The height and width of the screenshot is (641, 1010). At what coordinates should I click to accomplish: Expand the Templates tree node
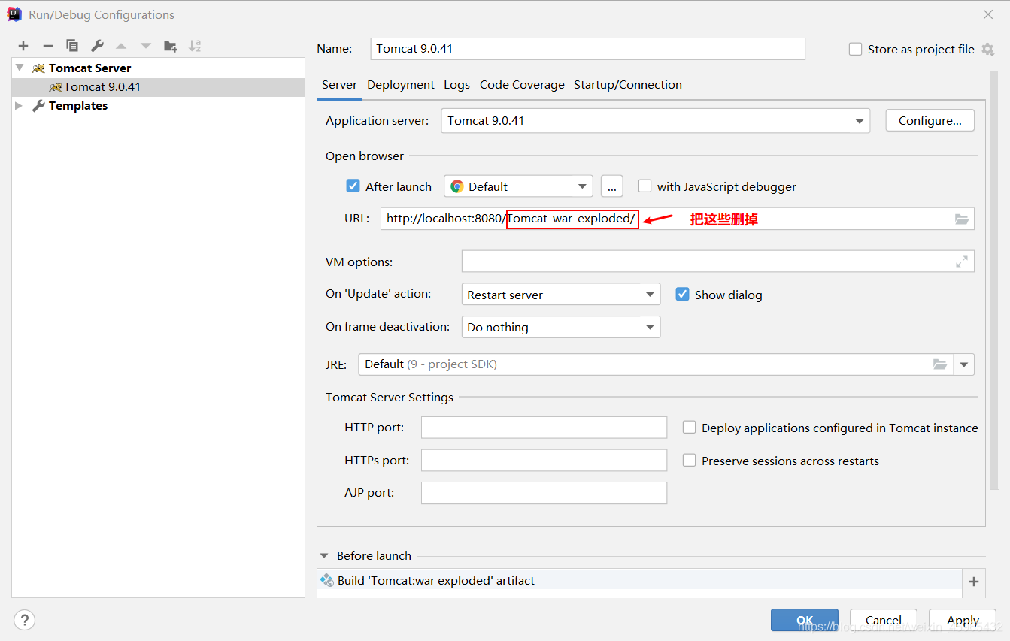20,106
